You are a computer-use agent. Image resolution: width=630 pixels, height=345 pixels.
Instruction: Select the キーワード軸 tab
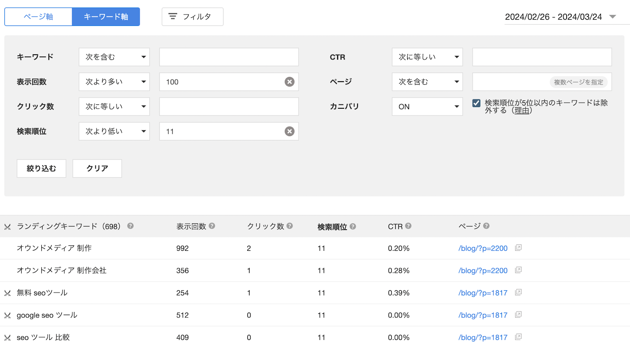tap(106, 17)
